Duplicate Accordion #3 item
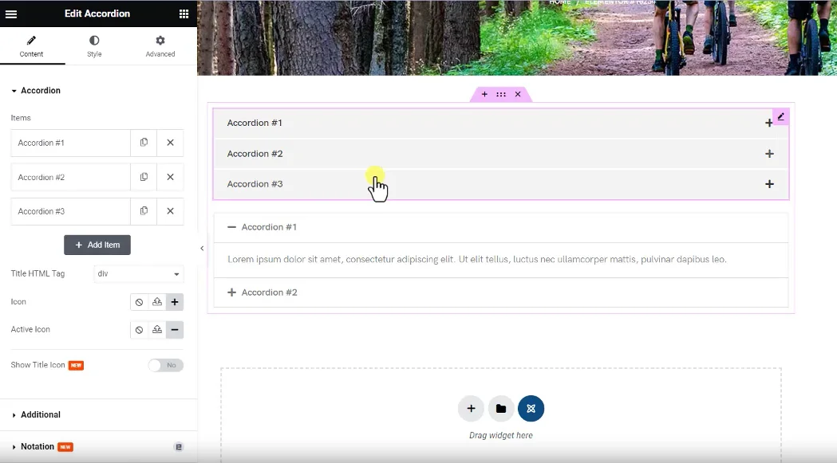This screenshot has height=463, width=837. coord(144,211)
